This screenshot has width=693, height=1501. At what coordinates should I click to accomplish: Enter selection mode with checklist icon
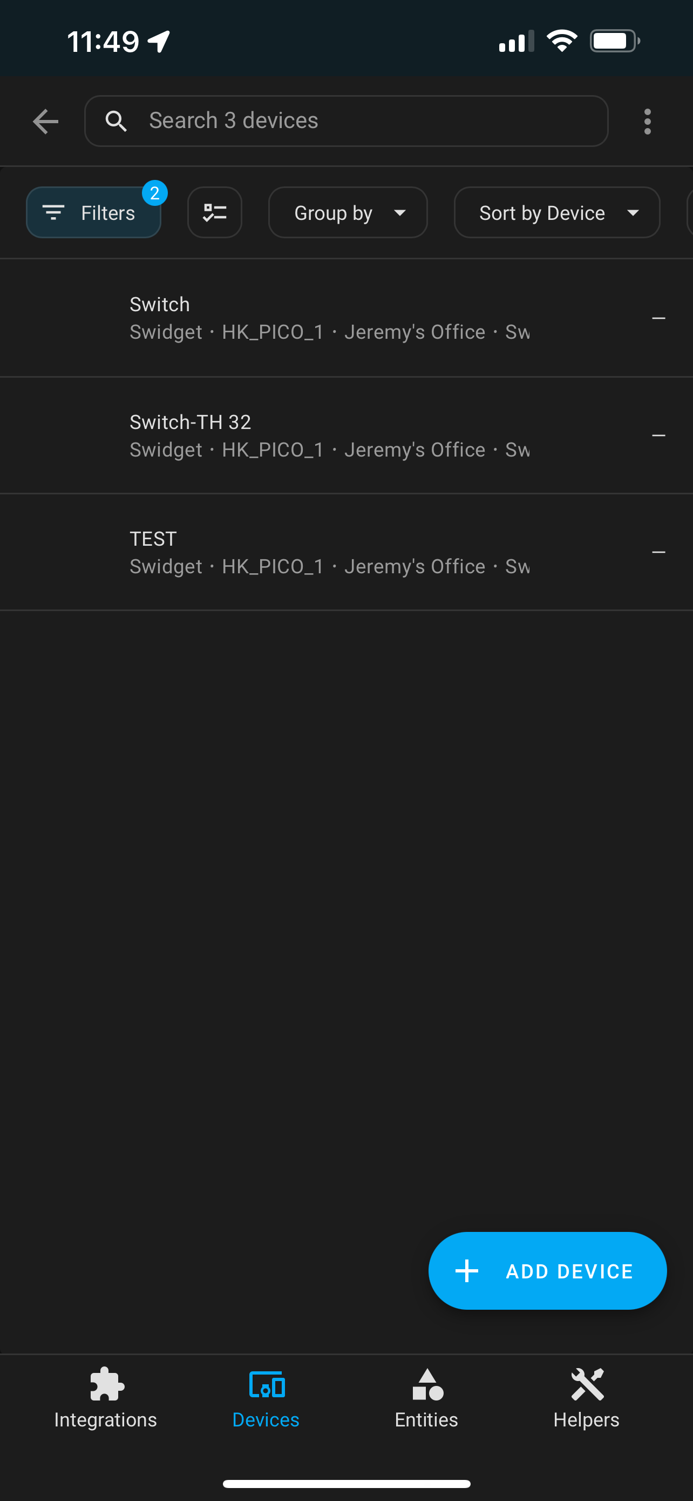[x=215, y=212]
